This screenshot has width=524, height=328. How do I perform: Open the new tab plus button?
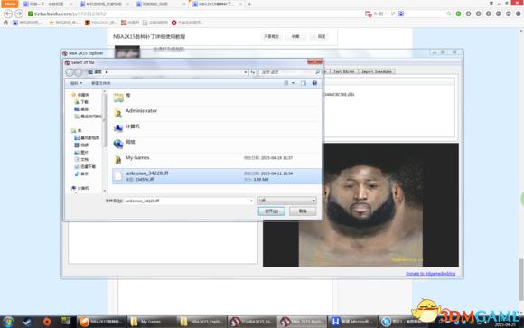point(249,5)
